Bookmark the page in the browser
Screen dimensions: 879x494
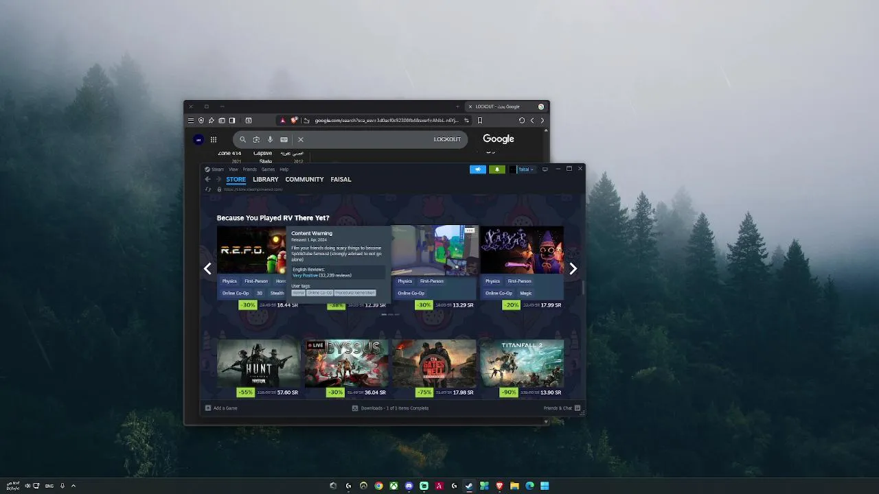479,120
